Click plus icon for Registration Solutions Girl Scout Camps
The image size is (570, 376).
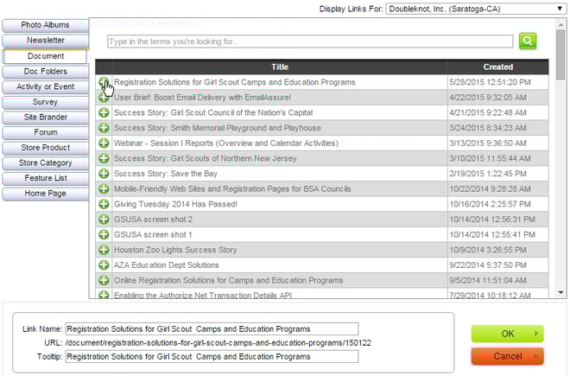tap(104, 82)
